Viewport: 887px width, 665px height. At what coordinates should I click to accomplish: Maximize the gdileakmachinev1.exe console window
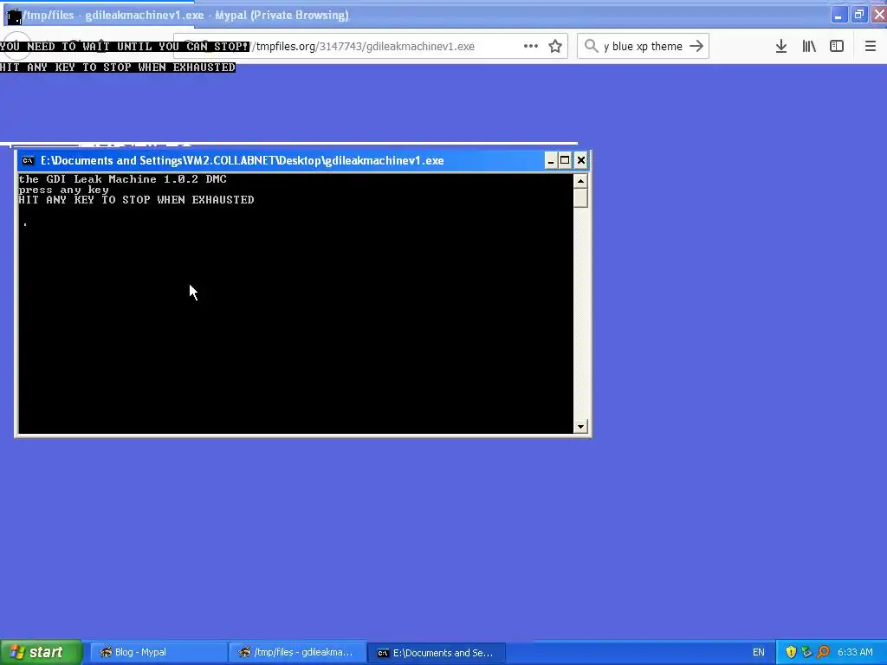(565, 160)
